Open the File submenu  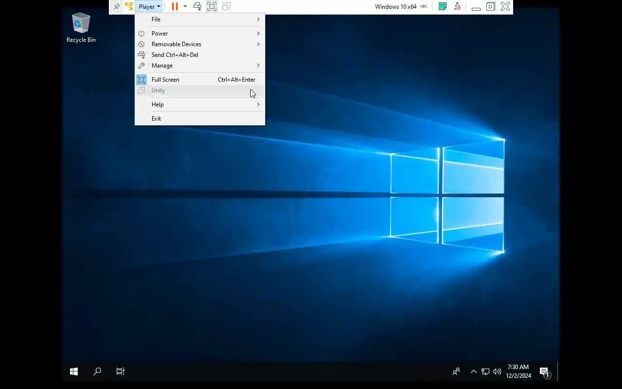(200, 19)
